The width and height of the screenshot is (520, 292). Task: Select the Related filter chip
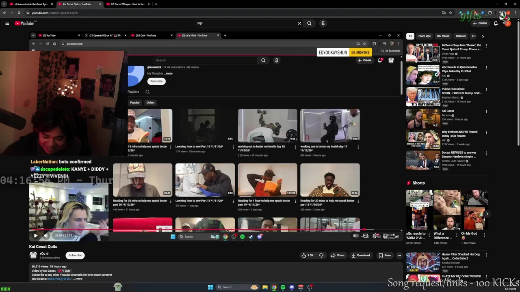pyautogui.click(x=460, y=36)
